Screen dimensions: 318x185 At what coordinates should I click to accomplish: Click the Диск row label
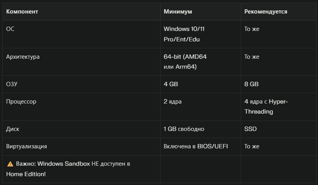tap(13, 129)
